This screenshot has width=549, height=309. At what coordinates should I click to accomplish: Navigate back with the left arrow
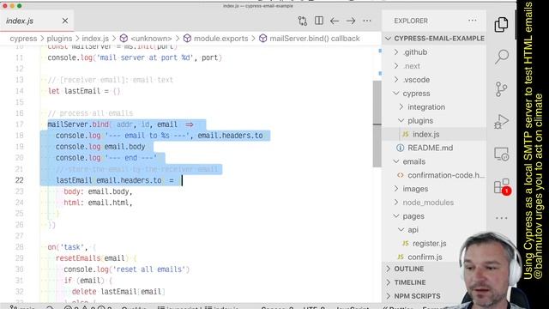(335, 21)
